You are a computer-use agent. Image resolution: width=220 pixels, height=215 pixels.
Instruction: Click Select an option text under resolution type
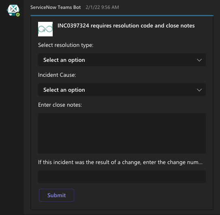[64, 60]
